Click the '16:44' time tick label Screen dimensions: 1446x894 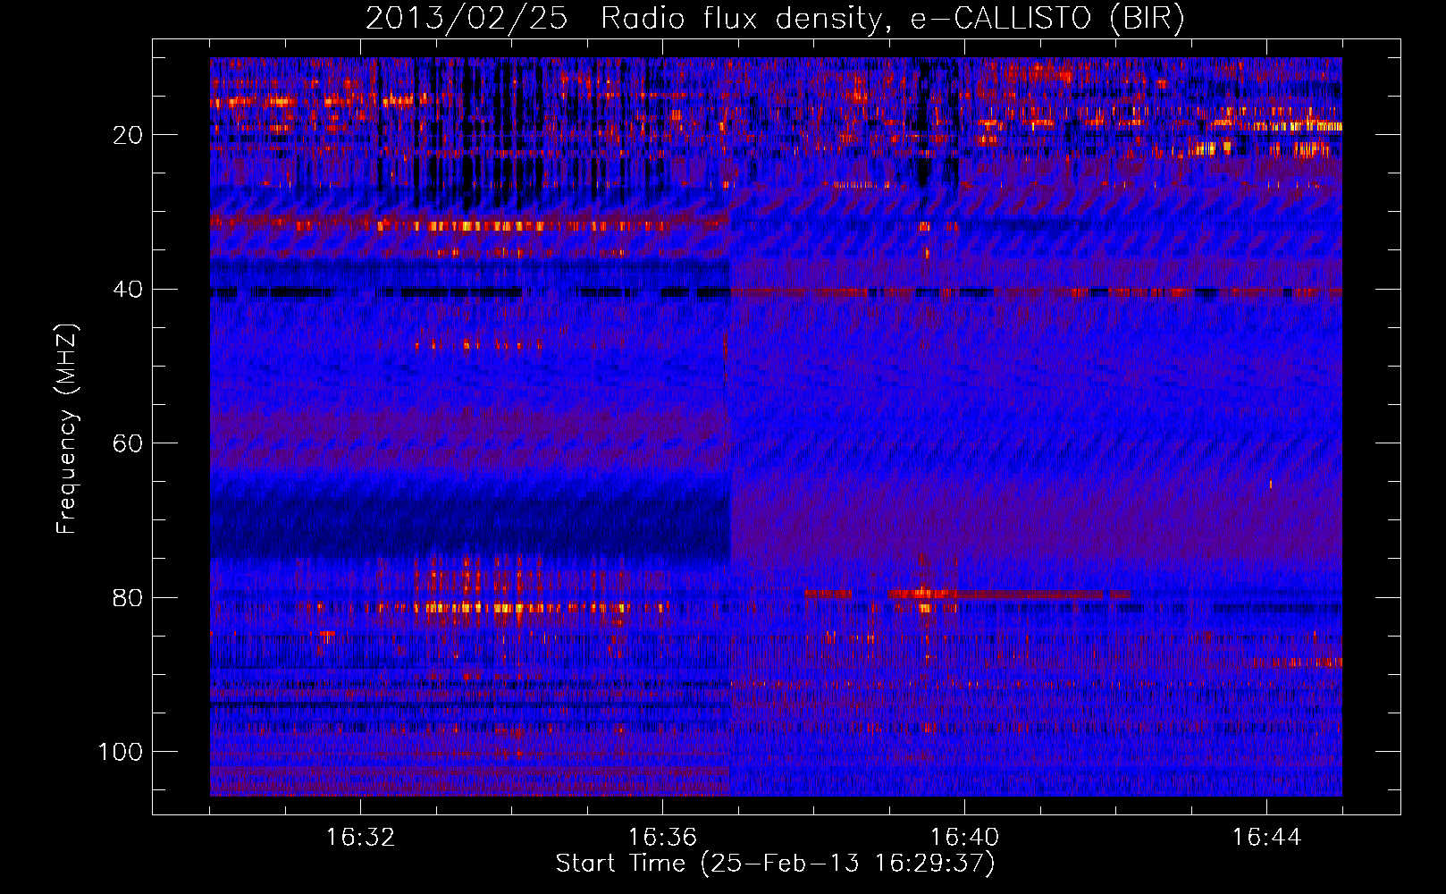click(1266, 838)
